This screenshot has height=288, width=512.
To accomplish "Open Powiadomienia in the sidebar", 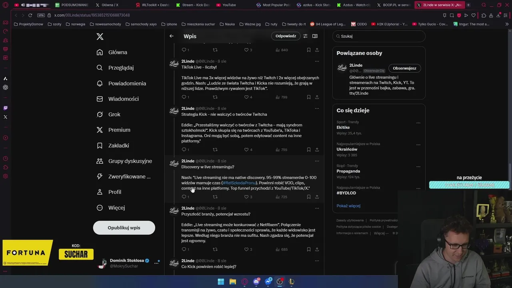I will (x=121, y=83).
